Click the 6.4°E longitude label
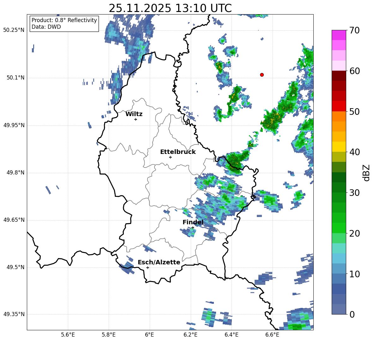Viewport: 374px width, 341px height. pos(231,335)
